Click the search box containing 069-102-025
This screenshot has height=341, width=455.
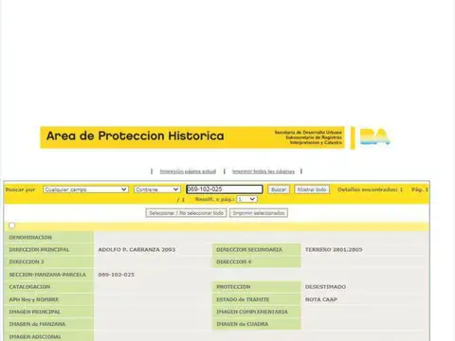coord(225,189)
